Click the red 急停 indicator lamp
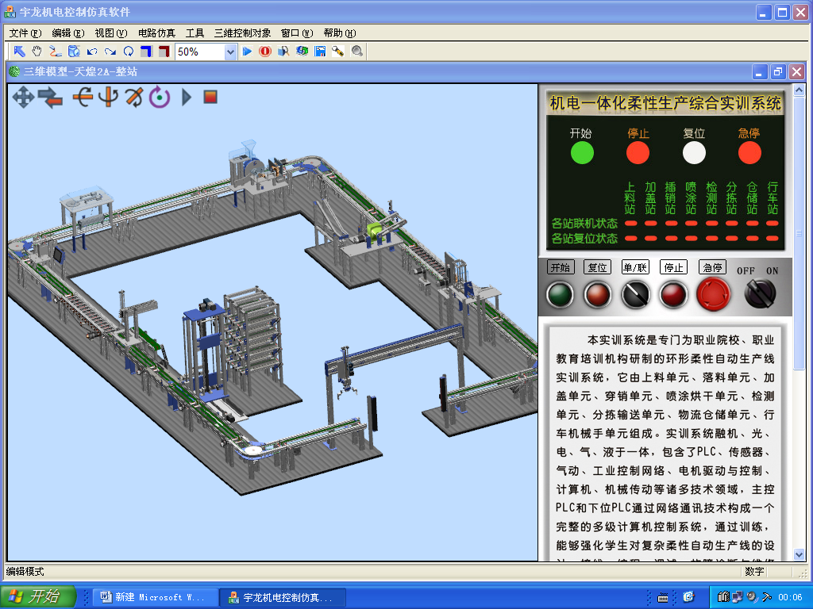This screenshot has width=813, height=609. tap(749, 153)
